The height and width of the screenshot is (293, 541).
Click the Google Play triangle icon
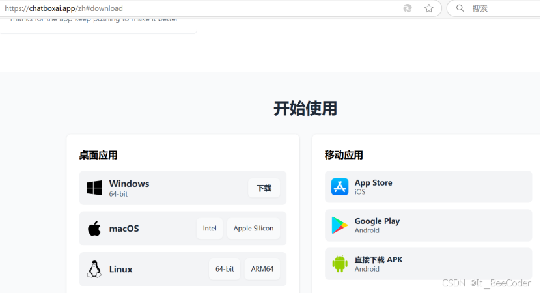click(x=339, y=225)
